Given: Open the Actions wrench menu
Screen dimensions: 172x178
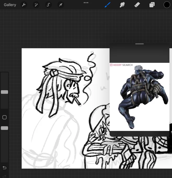Looking at the screenshot, I should coord(24,5).
